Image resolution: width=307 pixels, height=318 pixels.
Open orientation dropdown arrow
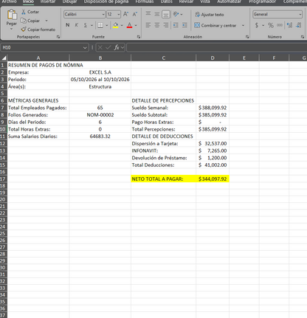click(x=182, y=14)
